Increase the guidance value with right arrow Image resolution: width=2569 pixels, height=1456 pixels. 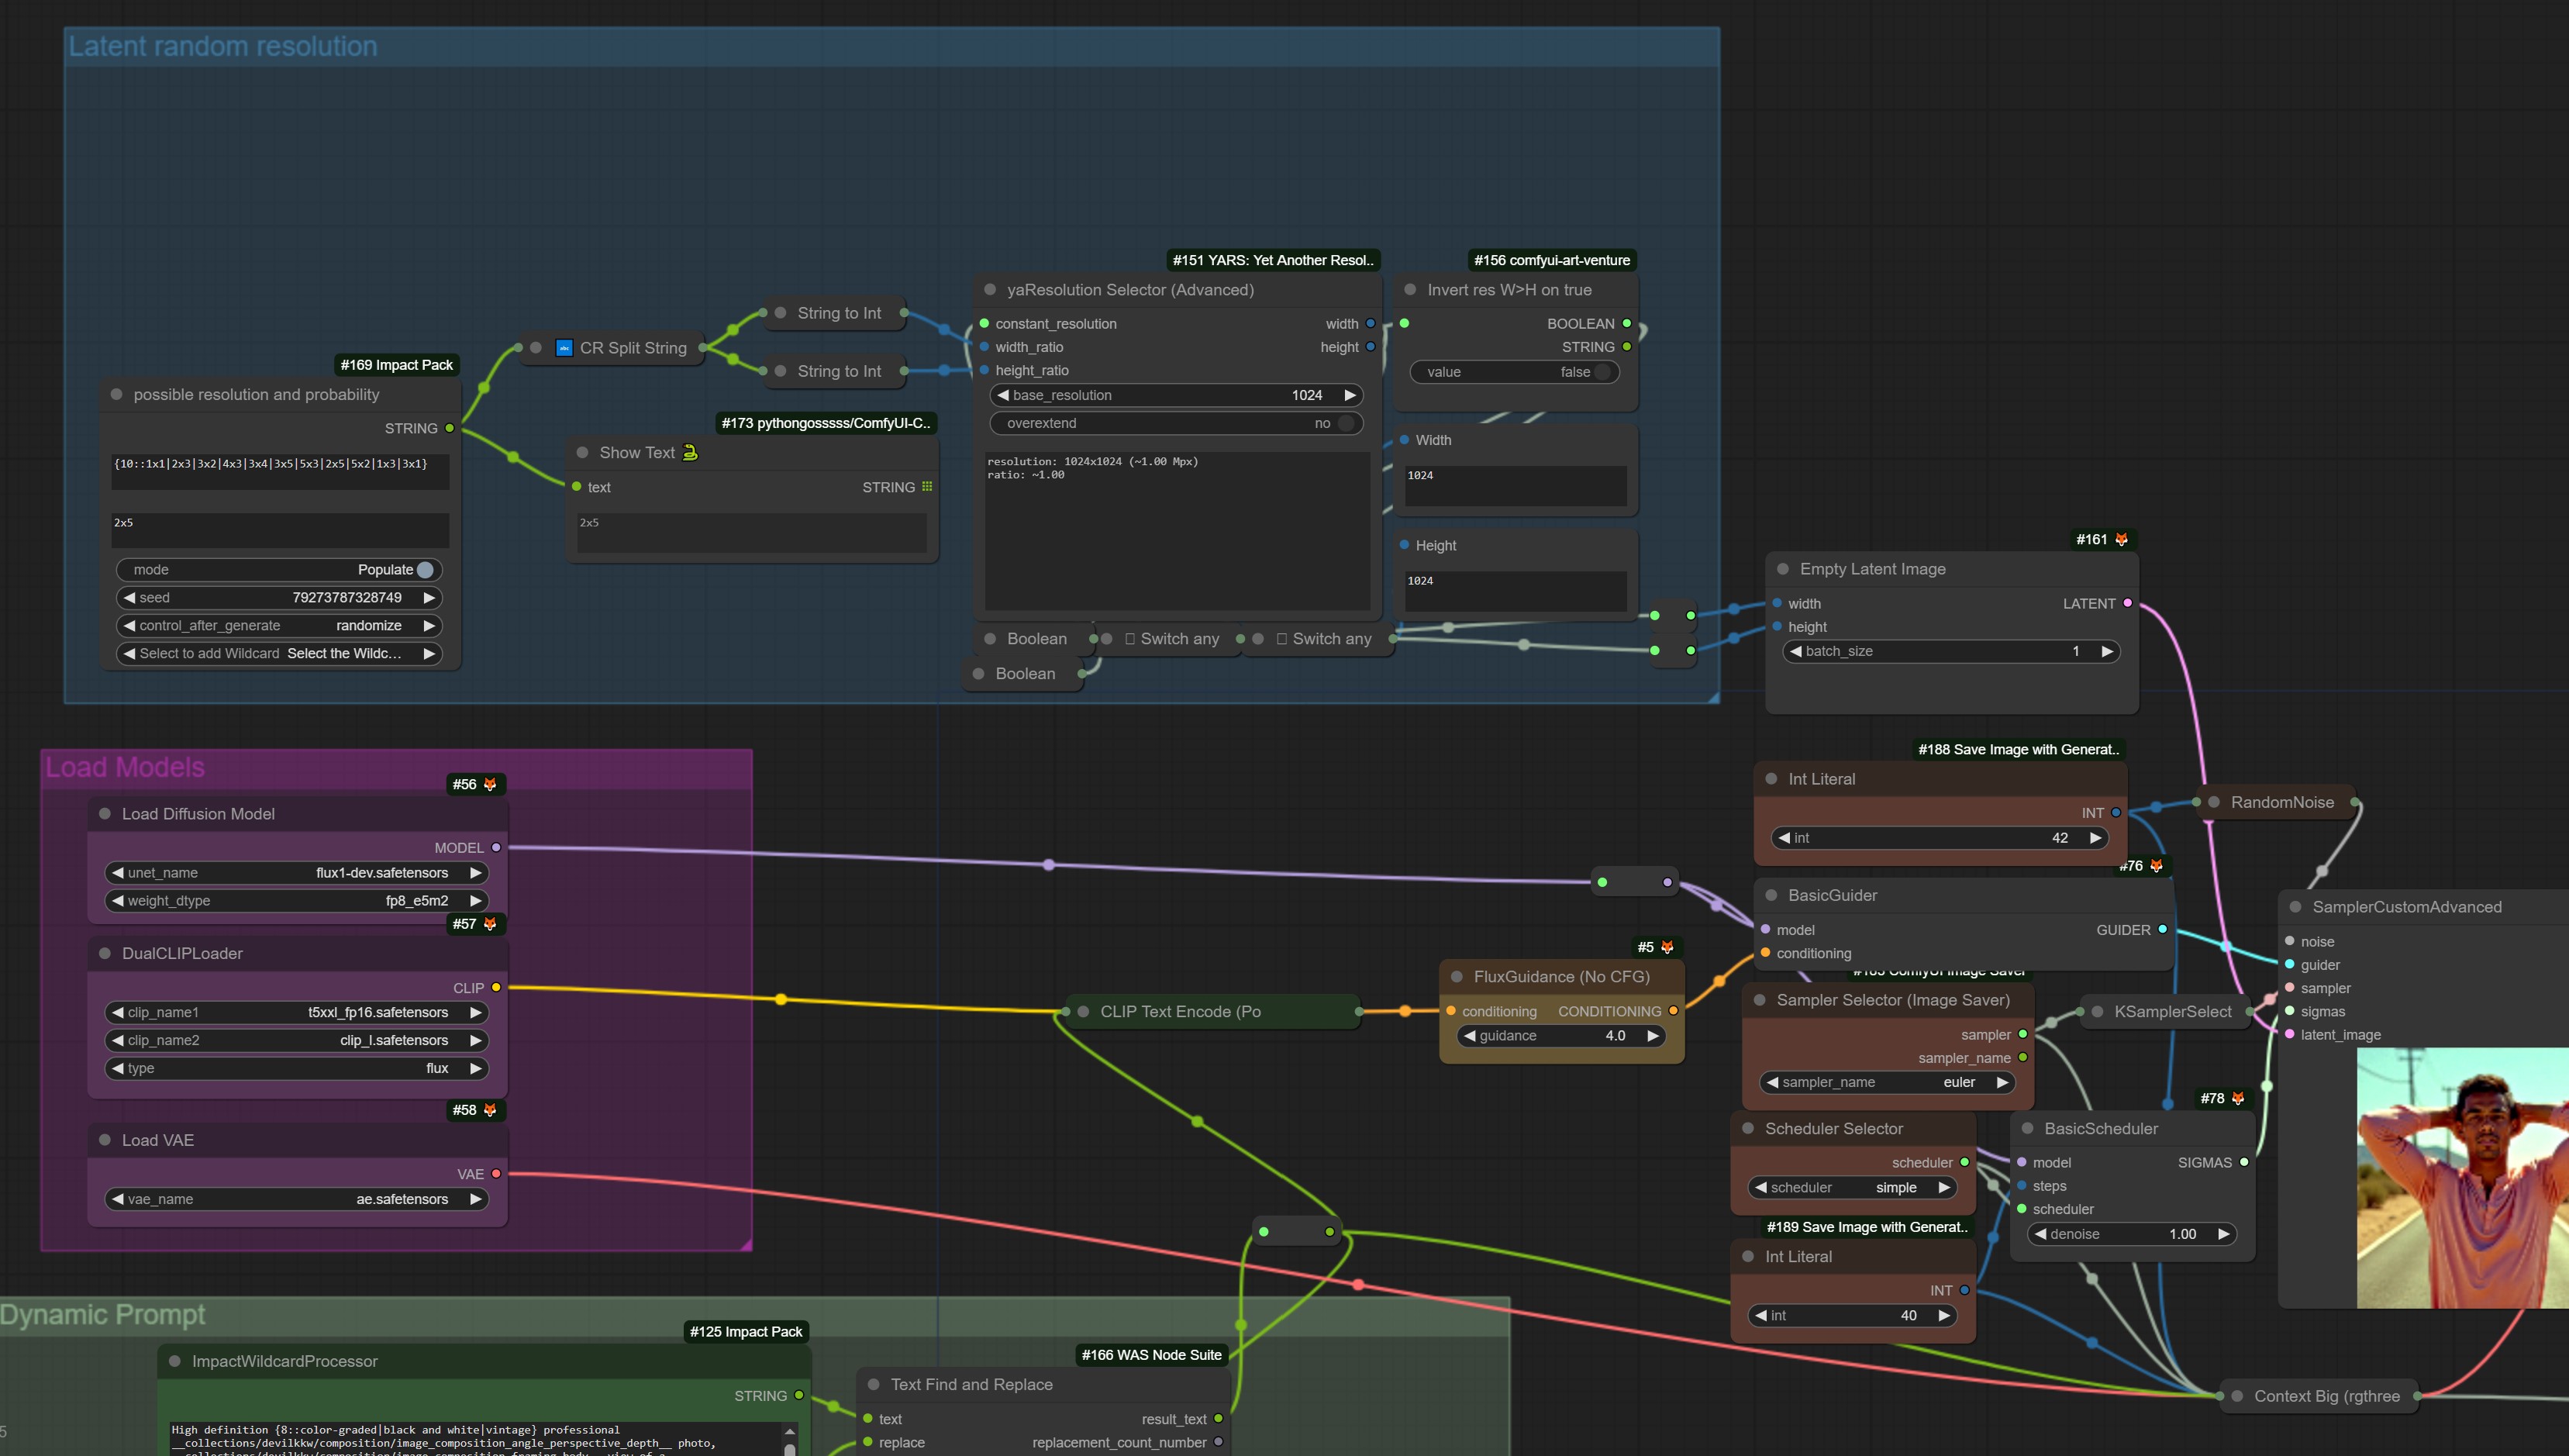[1653, 1036]
